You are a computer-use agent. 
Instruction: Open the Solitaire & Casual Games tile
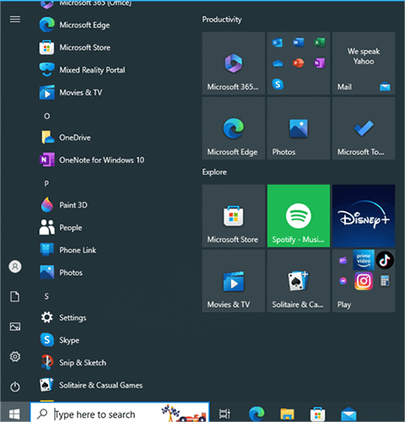299,281
